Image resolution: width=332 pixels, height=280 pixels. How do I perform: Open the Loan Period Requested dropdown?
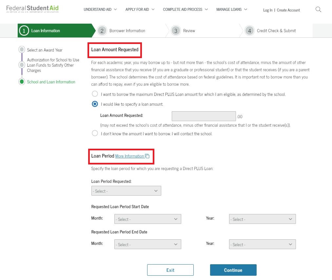pos(126,191)
